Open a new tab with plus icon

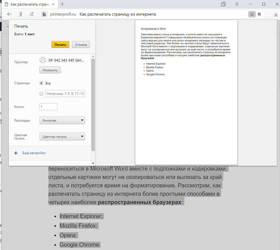pyautogui.click(x=62, y=4)
